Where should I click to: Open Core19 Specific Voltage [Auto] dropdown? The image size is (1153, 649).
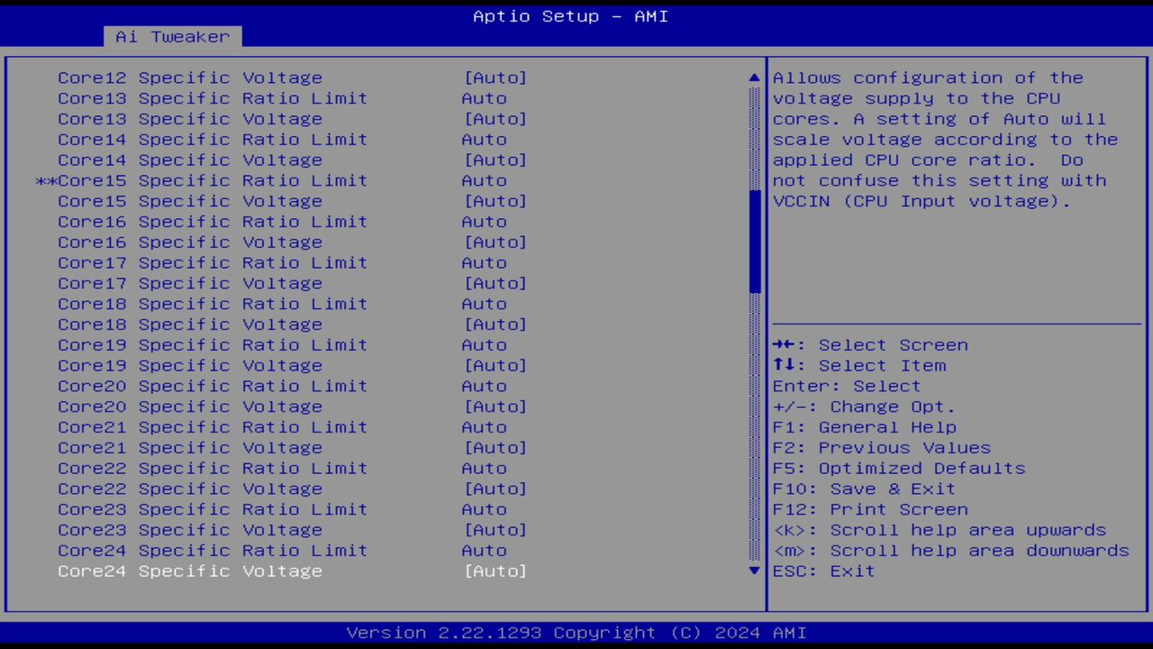coord(495,366)
